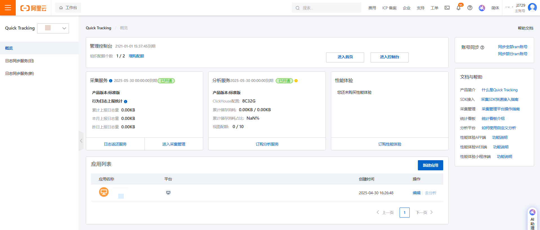Click the 进入首页 button
The image size is (540, 230).
pyautogui.click(x=345, y=57)
